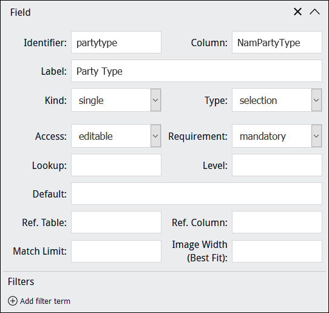Screen dimensions: 329x313
Task: Close the Field panel with the X icon
Action: click(297, 12)
